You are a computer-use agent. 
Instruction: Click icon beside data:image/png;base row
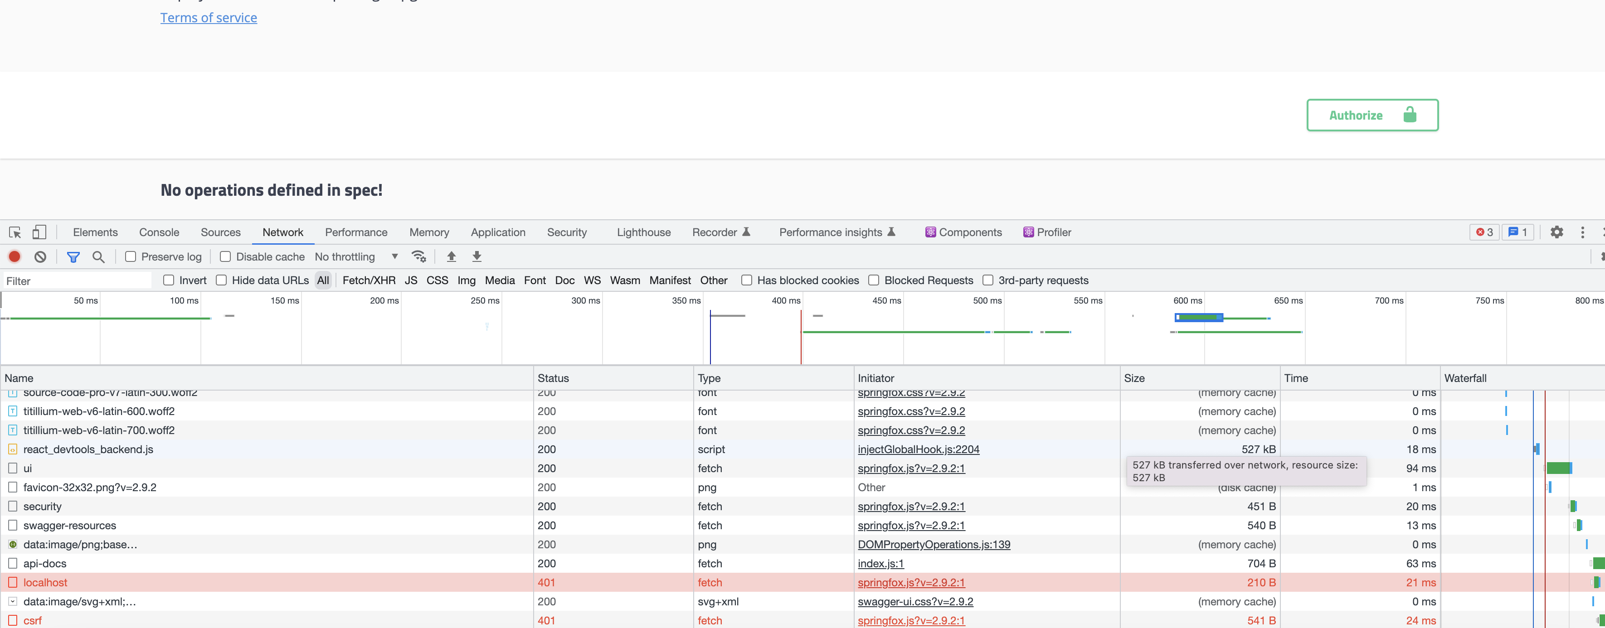[x=12, y=545]
